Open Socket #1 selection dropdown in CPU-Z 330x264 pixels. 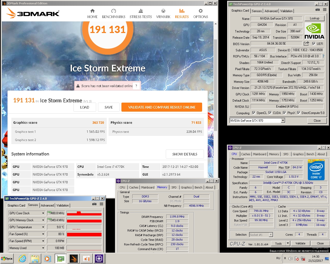tap(271, 235)
